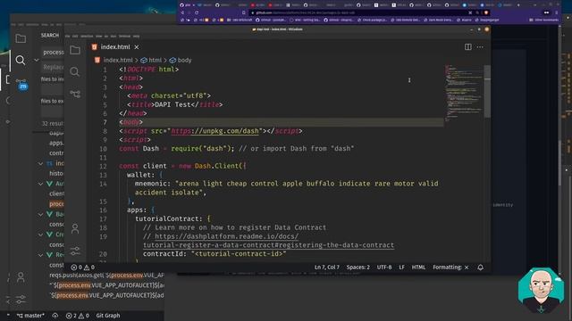Open the body breadcrumb dropdown
Screen dimensions: 572x321
[181, 60]
